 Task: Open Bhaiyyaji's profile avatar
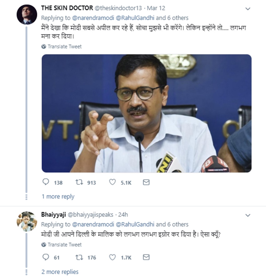[x=27, y=221]
